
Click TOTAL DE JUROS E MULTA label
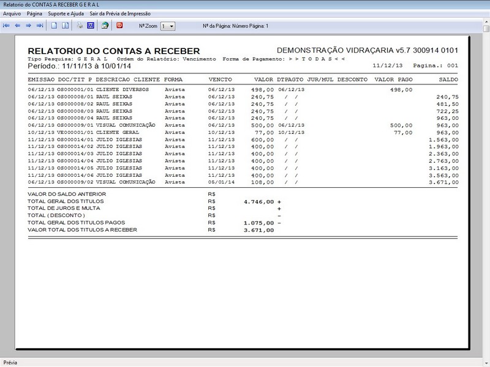(64, 208)
